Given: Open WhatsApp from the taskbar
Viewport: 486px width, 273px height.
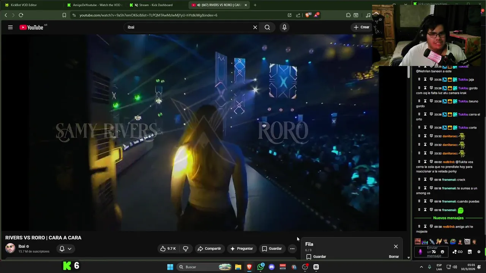Looking at the screenshot, I should [260, 267].
